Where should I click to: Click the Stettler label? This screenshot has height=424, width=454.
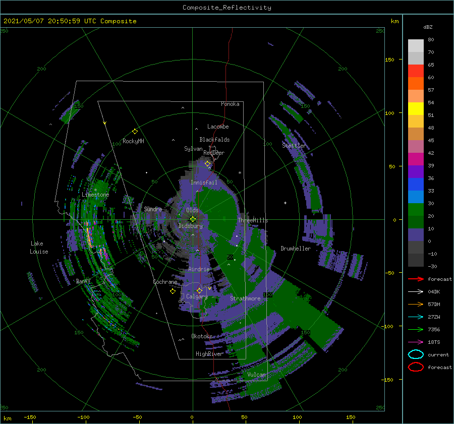coord(294,146)
